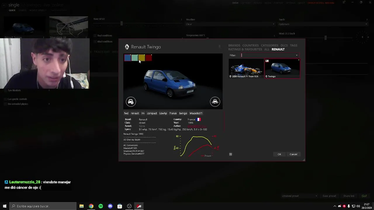374x210 pixels.
Task: Show hidden system tray icons
Action: [335, 206]
